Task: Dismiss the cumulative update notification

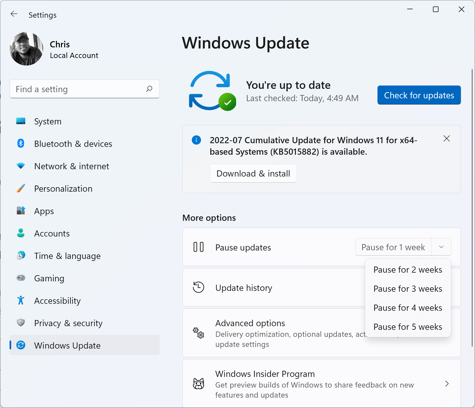Action: point(446,138)
